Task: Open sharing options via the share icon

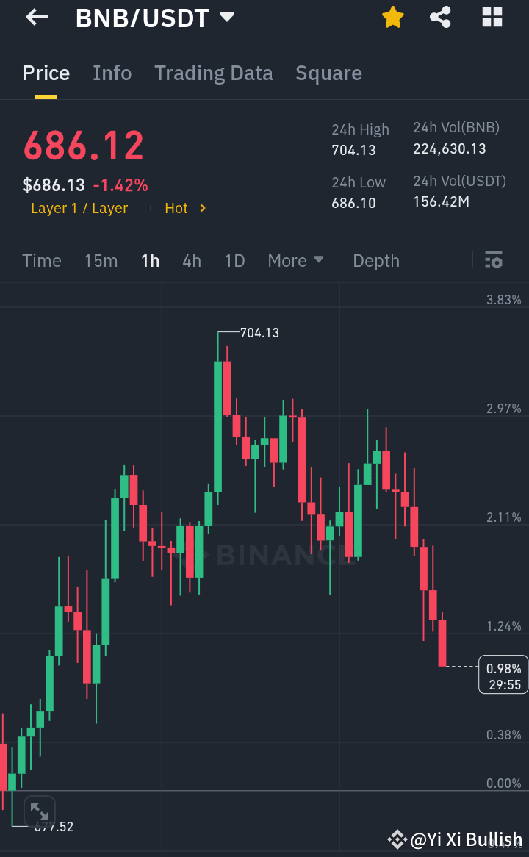Action: click(x=440, y=17)
